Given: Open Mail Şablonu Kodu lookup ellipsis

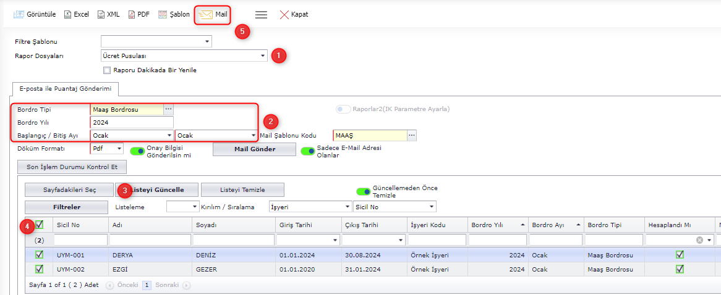Looking at the screenshot, I should (412, 135).
